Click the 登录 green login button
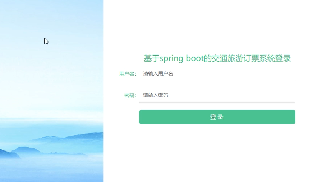Image resolution: width=331 pixels, height=182 pixels. [x=217, y=117]
